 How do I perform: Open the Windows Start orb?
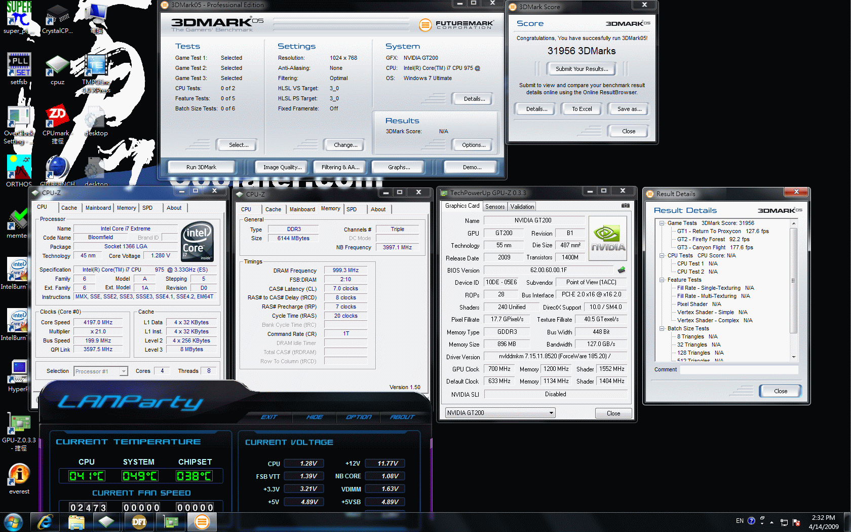(14, 521)
